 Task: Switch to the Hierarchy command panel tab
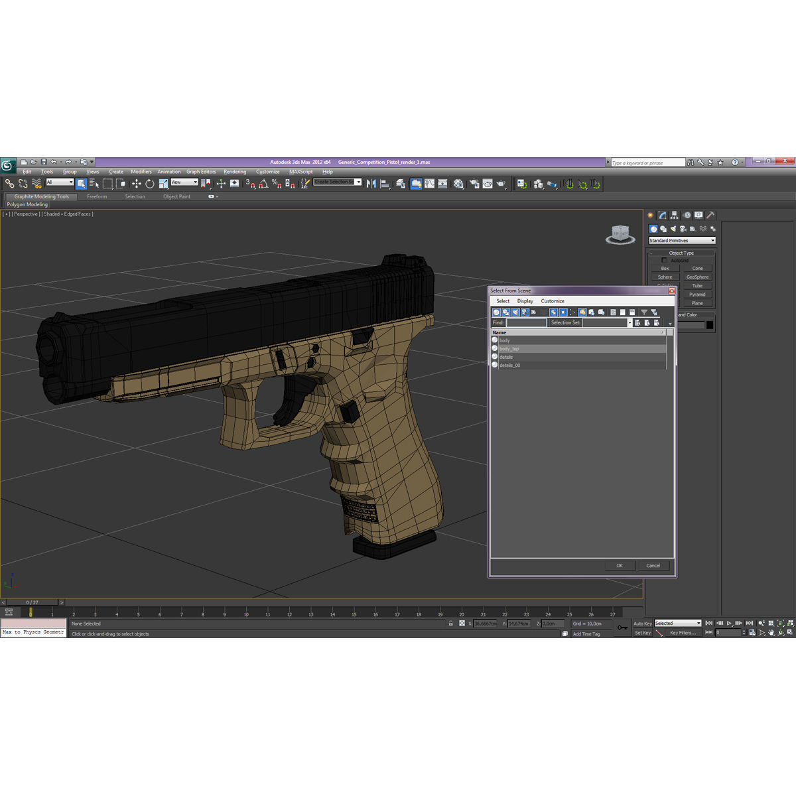pyautogui.click(x=674, y=215)
